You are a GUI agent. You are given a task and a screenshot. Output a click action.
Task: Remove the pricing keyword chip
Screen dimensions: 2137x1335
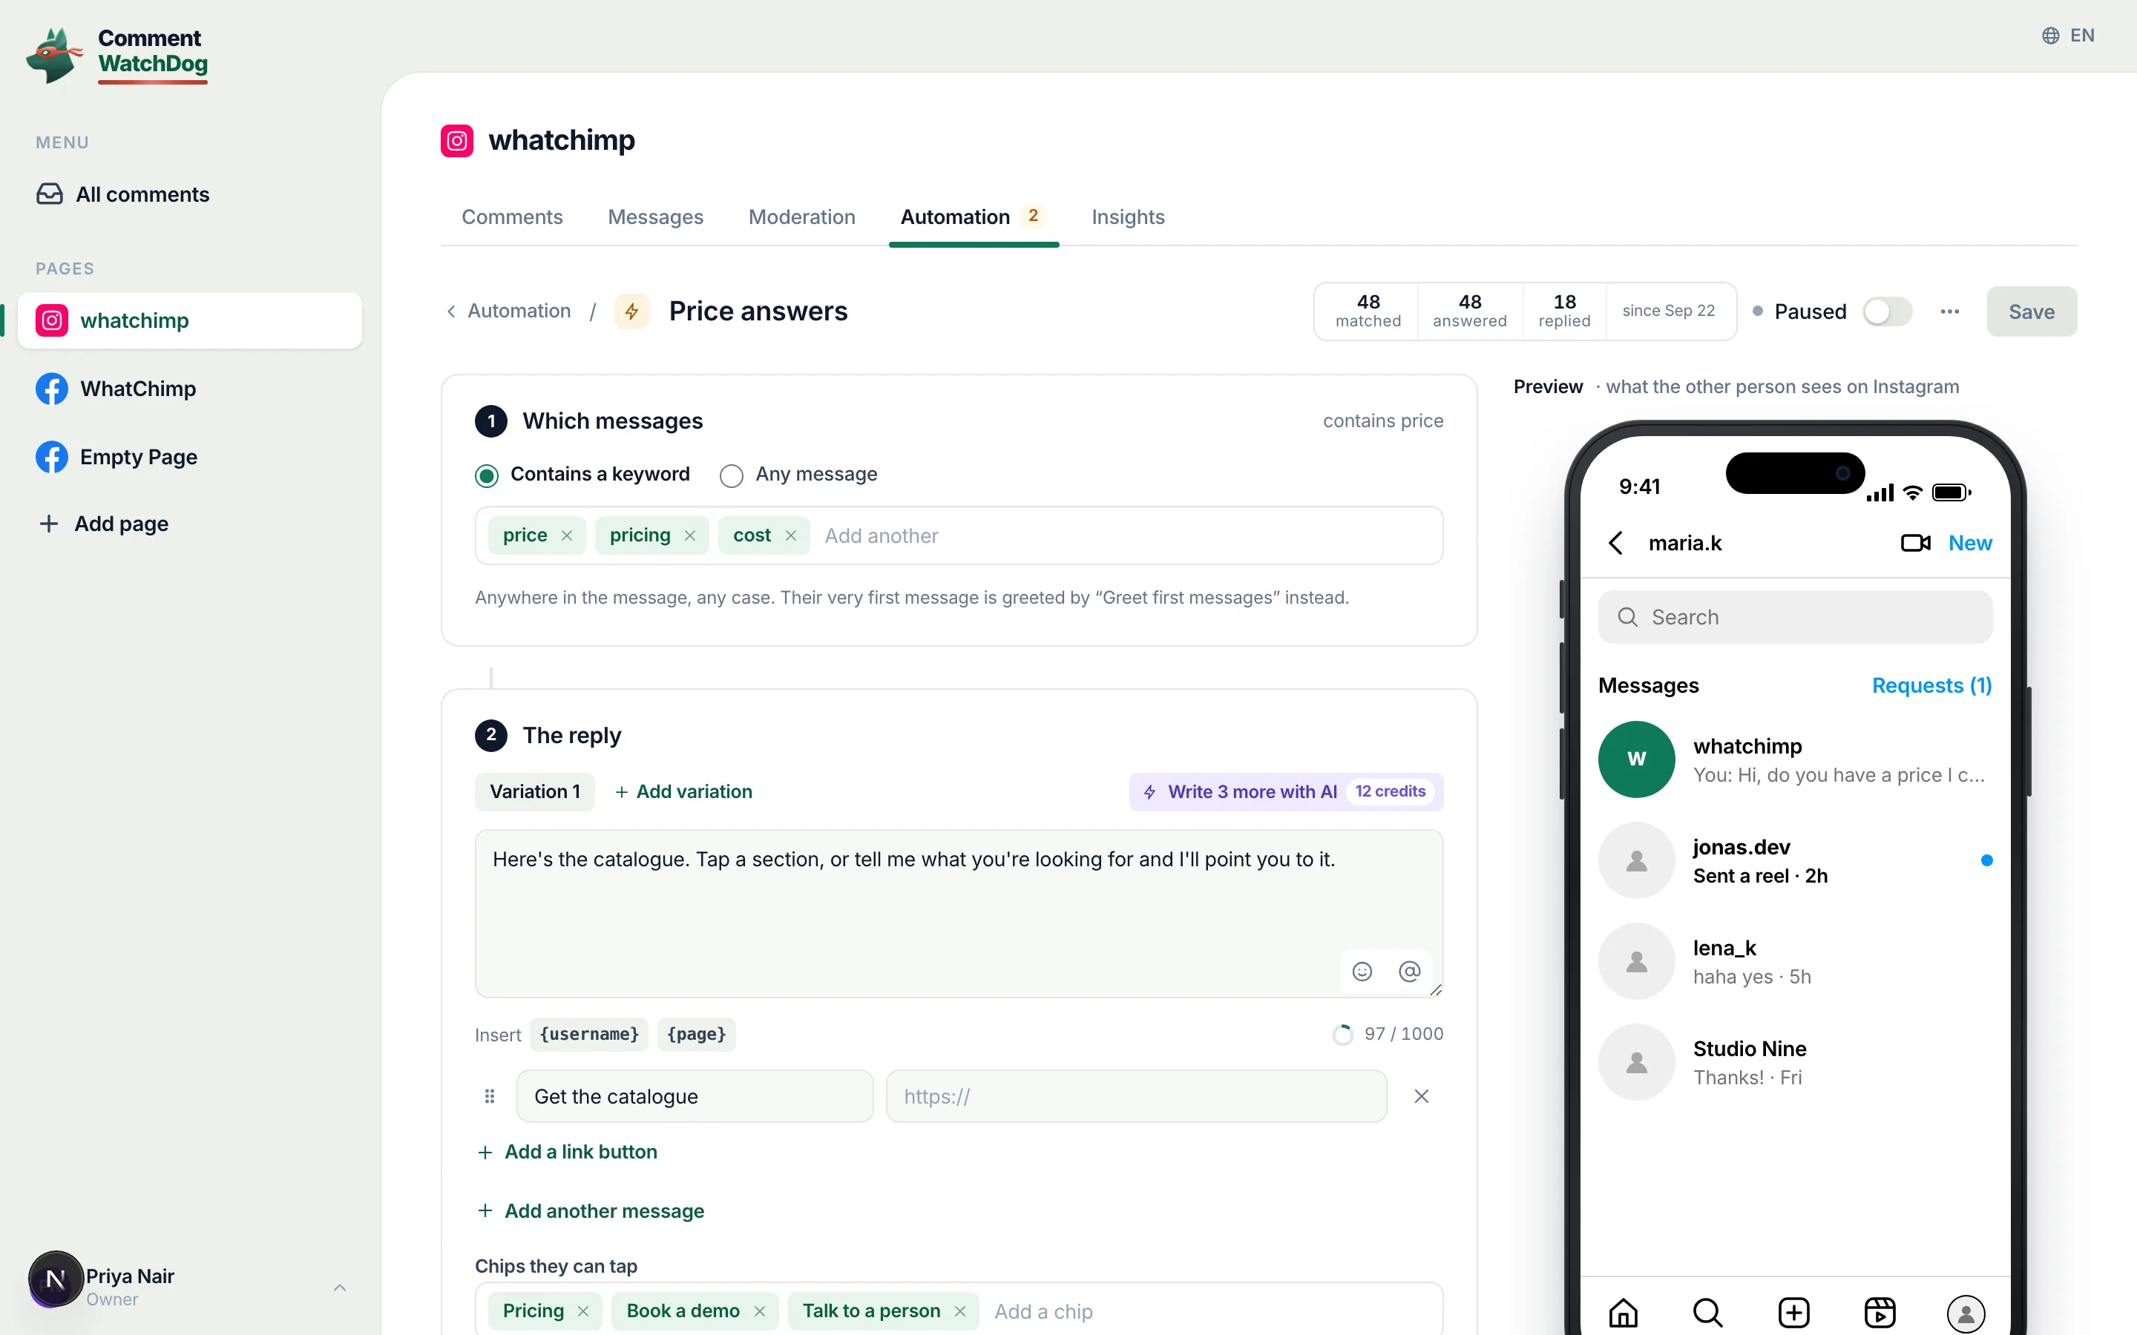[689, 536]
